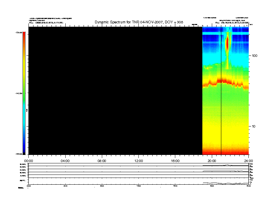This screenshot has width=268, height=207.
Task: Click the "04:00" main time axis label
Action: click(x=65, y=161)
